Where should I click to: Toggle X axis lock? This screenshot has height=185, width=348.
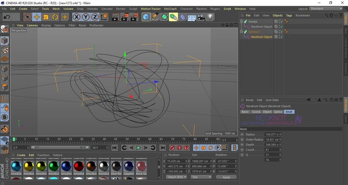77,17
